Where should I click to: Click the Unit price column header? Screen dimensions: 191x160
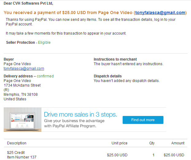pos(120,143)
